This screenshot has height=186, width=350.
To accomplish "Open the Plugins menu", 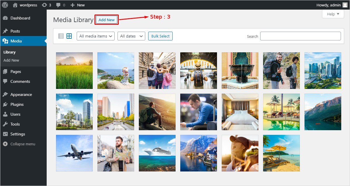I will (x=17, y=104).
